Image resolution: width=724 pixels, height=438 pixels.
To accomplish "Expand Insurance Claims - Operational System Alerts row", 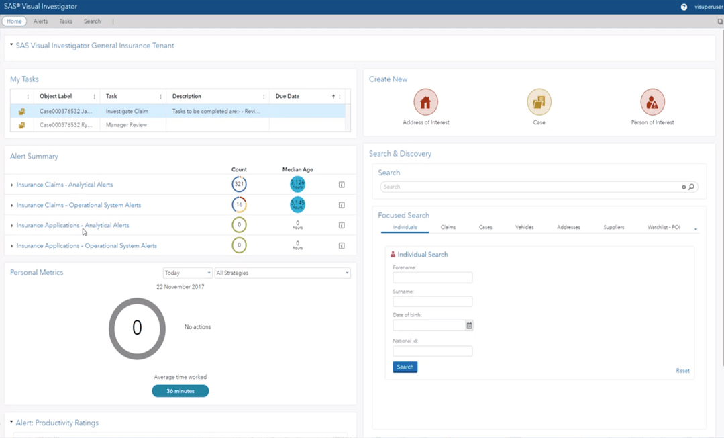I will tap(12, 206).
